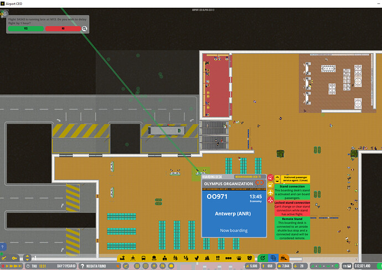
Task: Open the conveyor systems build menu
Action: (186, 258)
